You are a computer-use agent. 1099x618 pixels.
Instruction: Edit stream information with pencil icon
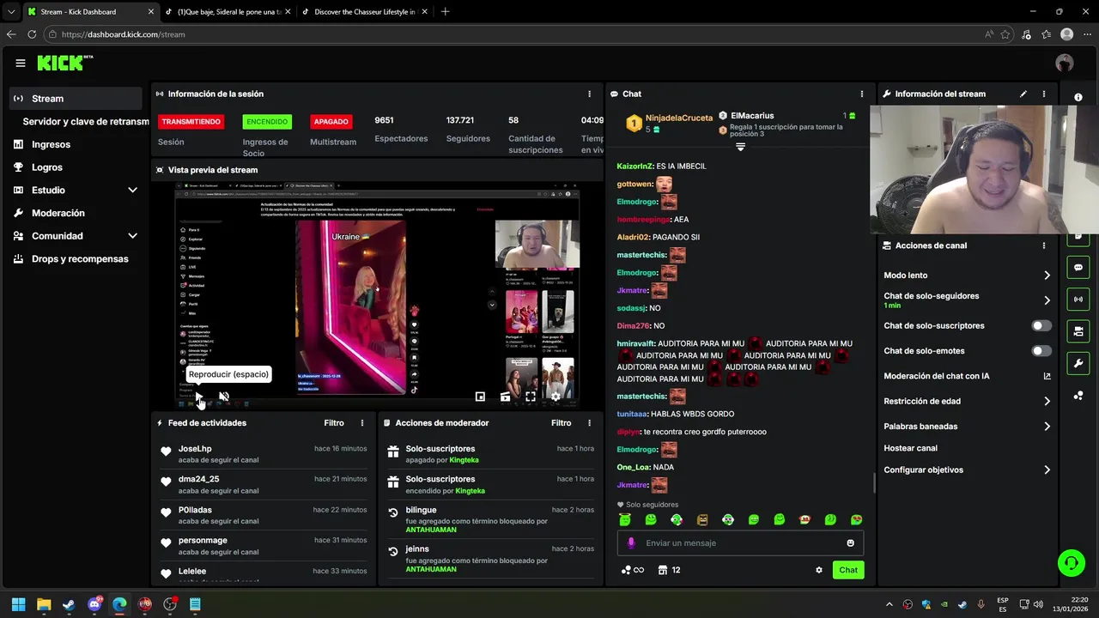(x=1023, y=94)
